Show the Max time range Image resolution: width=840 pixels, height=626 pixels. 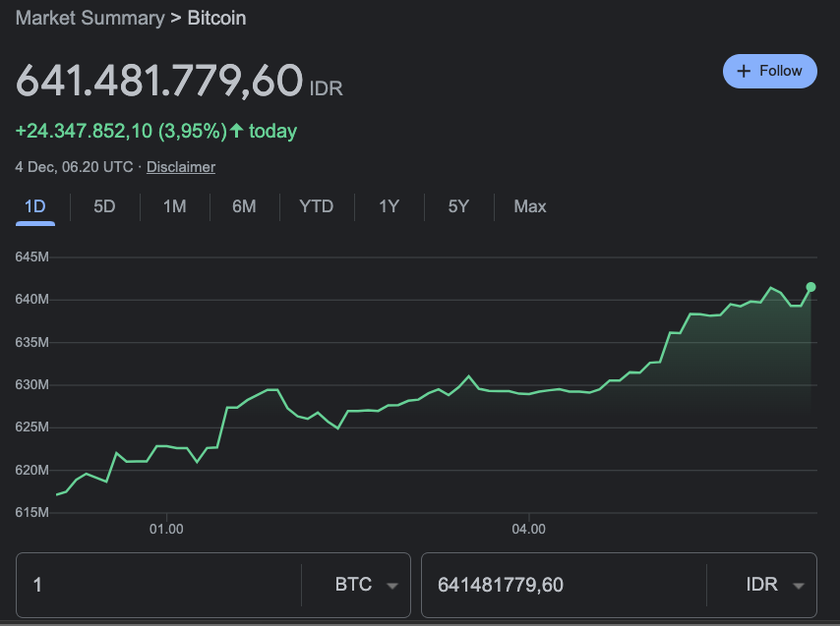click(530, 206)
